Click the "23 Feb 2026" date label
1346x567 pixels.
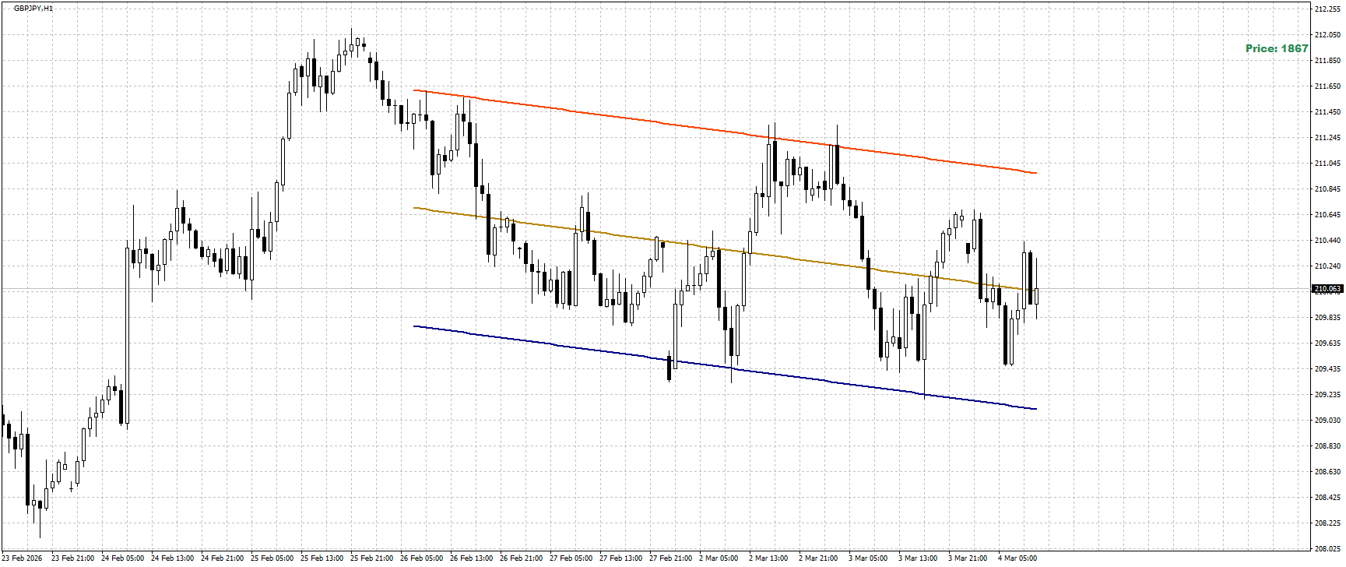point(22,558)
